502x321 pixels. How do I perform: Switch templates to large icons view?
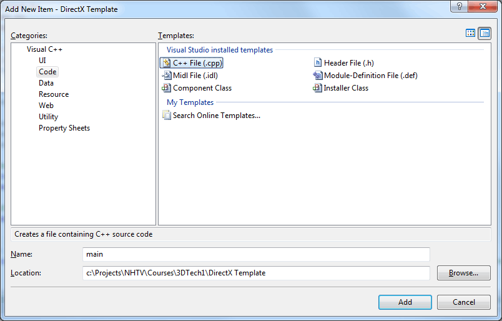coord(470,33)
